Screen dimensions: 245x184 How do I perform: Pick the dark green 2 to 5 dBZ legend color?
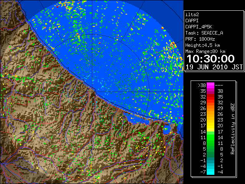pyautogui.click(x=211, y=154)
